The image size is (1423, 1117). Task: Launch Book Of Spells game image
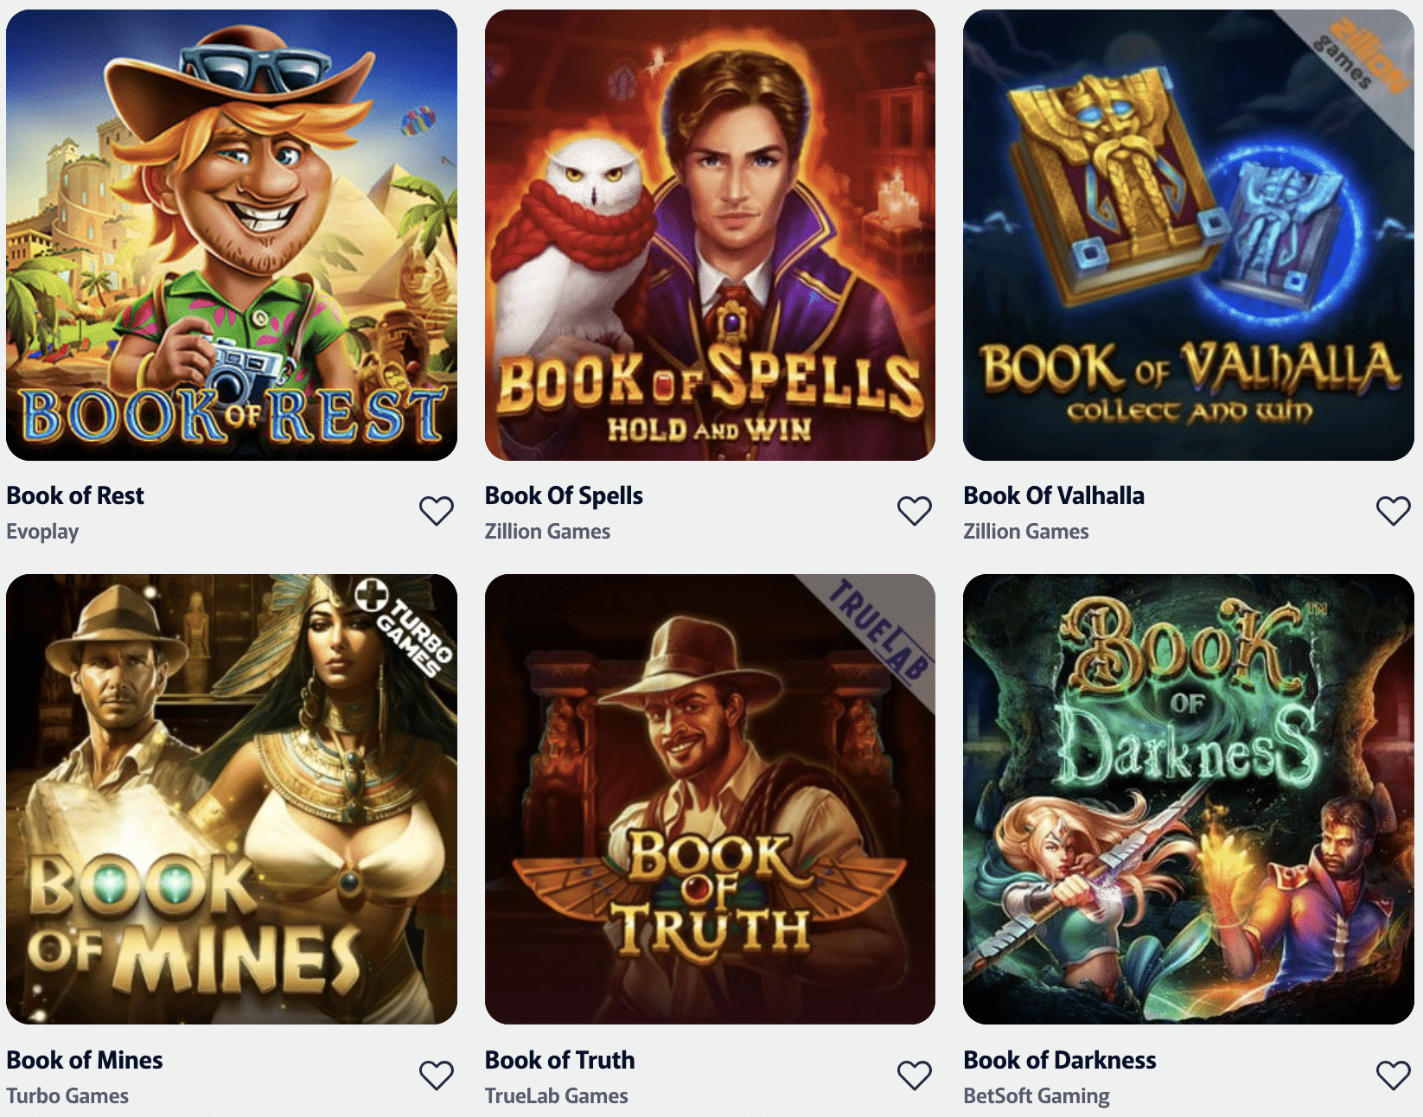click(x=710, y=235)
